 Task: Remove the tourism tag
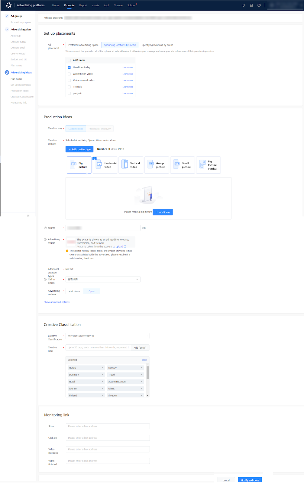tap(102, 389)
